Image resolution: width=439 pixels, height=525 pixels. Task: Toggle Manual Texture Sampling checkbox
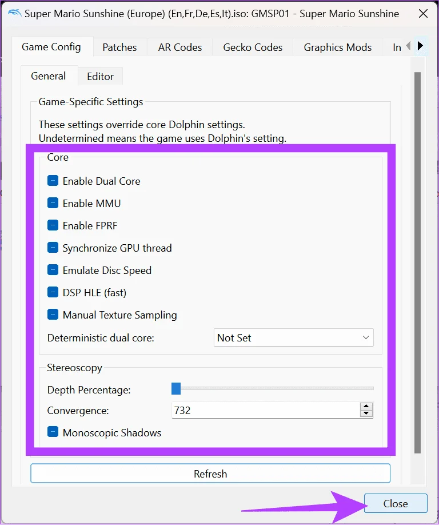(x=53, y=315)
